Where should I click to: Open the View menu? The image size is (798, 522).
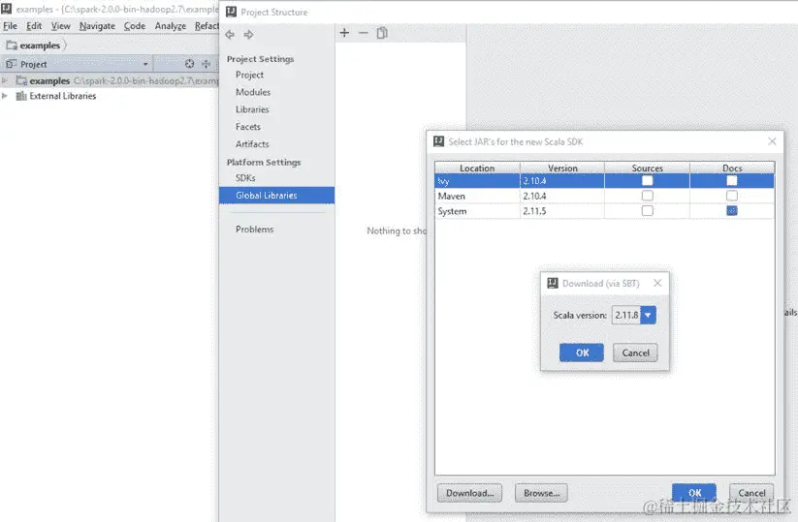(60, 26)
